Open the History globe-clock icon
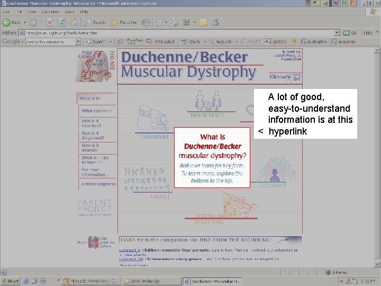 (146, 22)
